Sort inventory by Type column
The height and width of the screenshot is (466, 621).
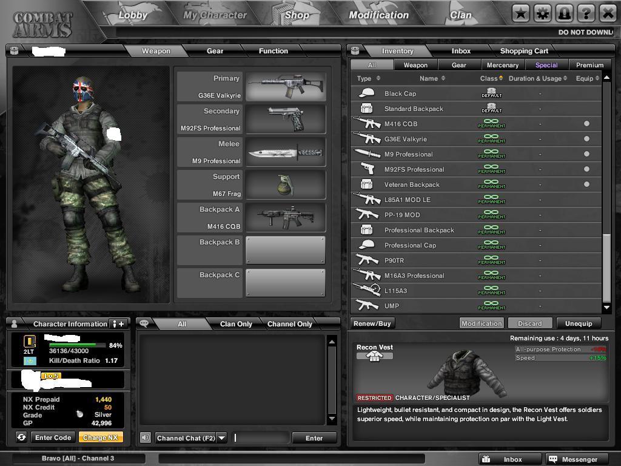click(x=368, y=78)
